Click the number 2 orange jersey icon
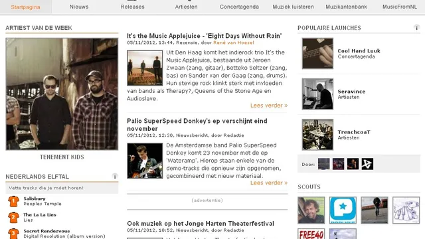The width and height of the screenshot is (425, 239). tap(13, 217)
